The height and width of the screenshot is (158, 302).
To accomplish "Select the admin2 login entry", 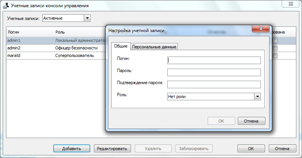I will coord(14,48).
